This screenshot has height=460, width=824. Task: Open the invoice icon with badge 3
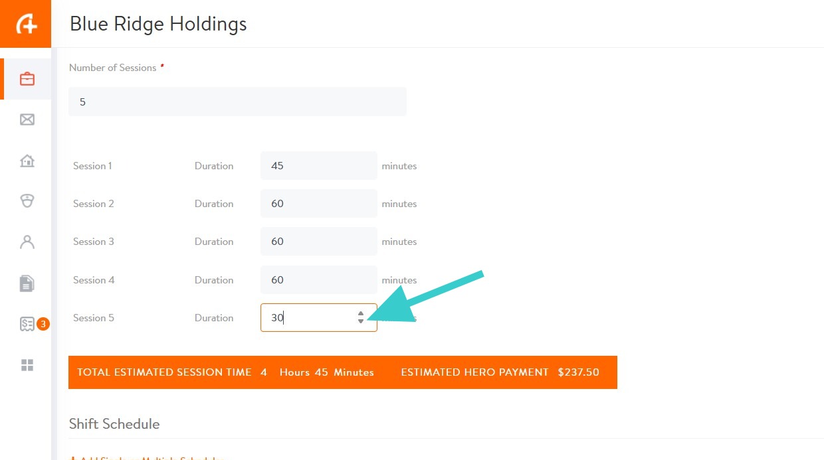[27, 325]
